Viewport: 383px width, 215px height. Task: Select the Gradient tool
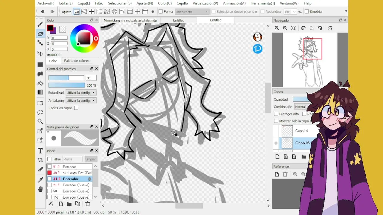point(40,92)
